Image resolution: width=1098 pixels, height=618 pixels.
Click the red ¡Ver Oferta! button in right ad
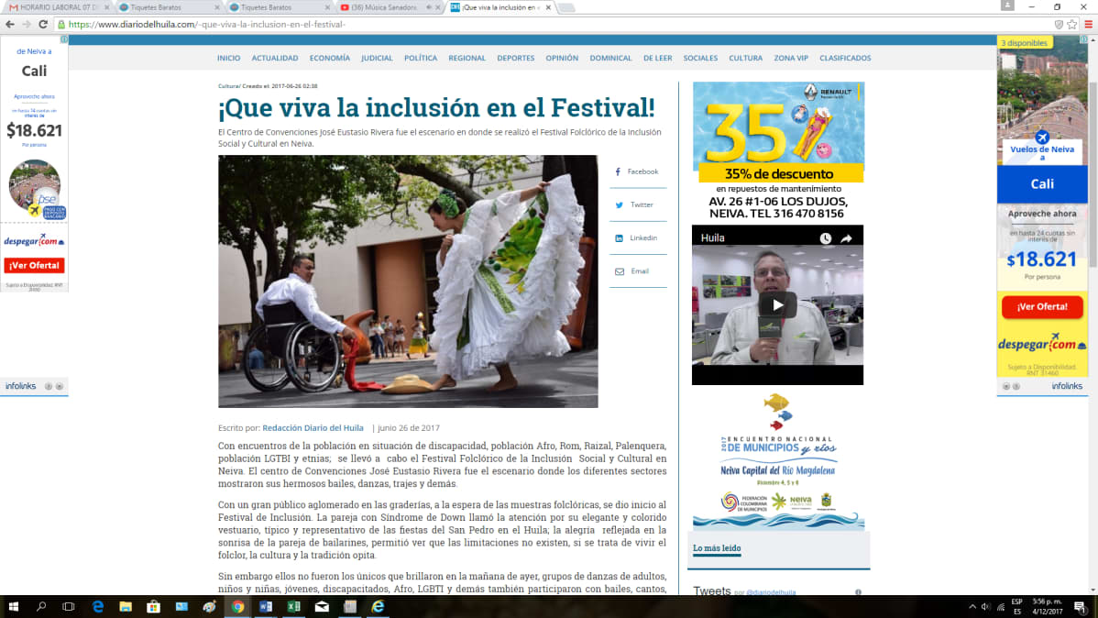coord(1042,307)
